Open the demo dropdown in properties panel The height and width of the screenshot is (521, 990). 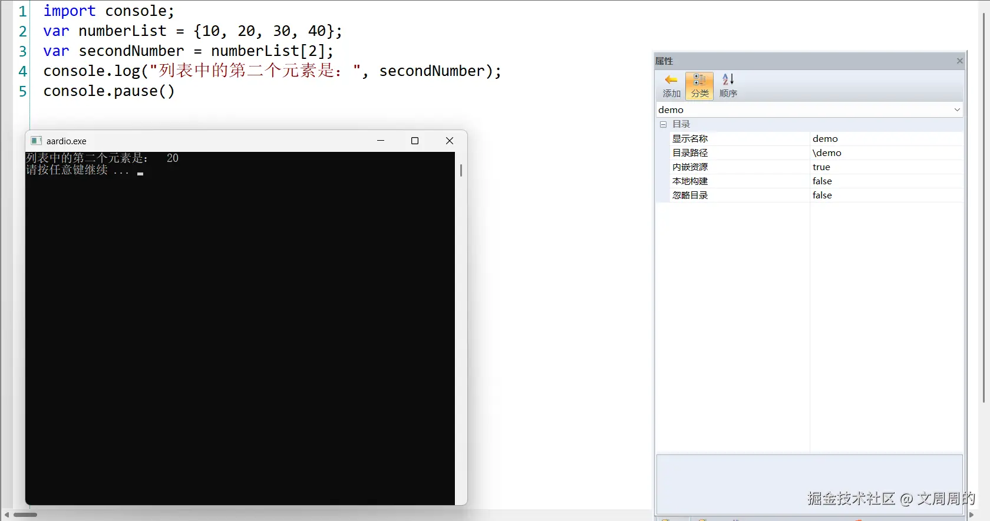coord(957,109)
